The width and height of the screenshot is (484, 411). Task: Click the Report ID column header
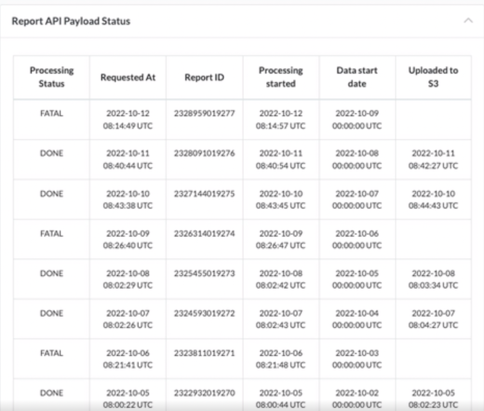tap(204, 77)
